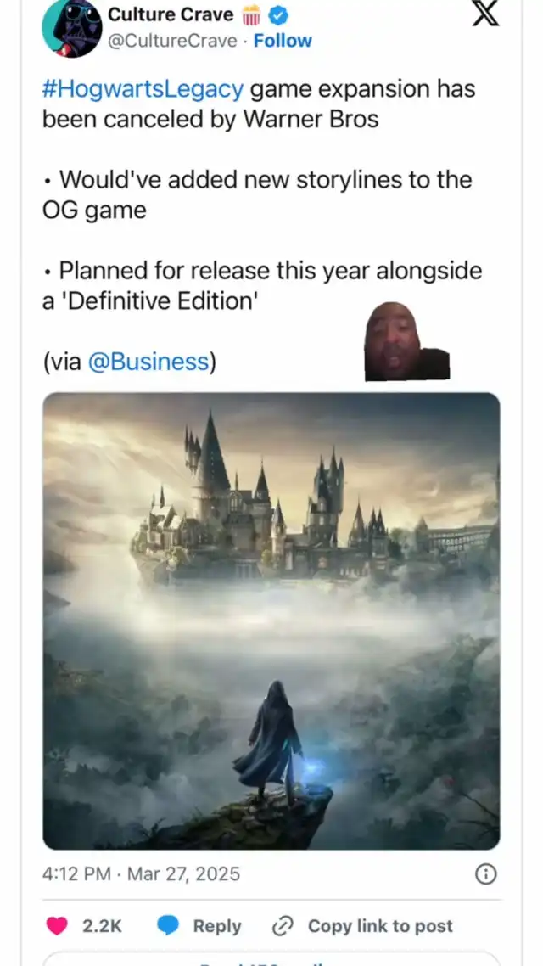Click the 2.2K likes count
The width and height of the screenshot is (543, 966).
[102, 926]
